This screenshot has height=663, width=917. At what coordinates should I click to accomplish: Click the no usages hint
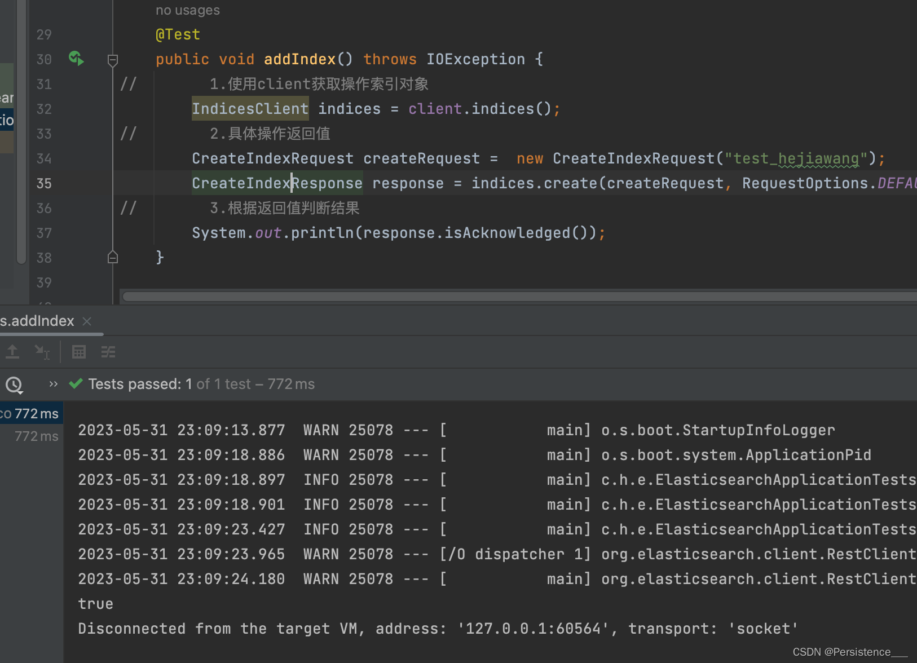click(188, 10)
